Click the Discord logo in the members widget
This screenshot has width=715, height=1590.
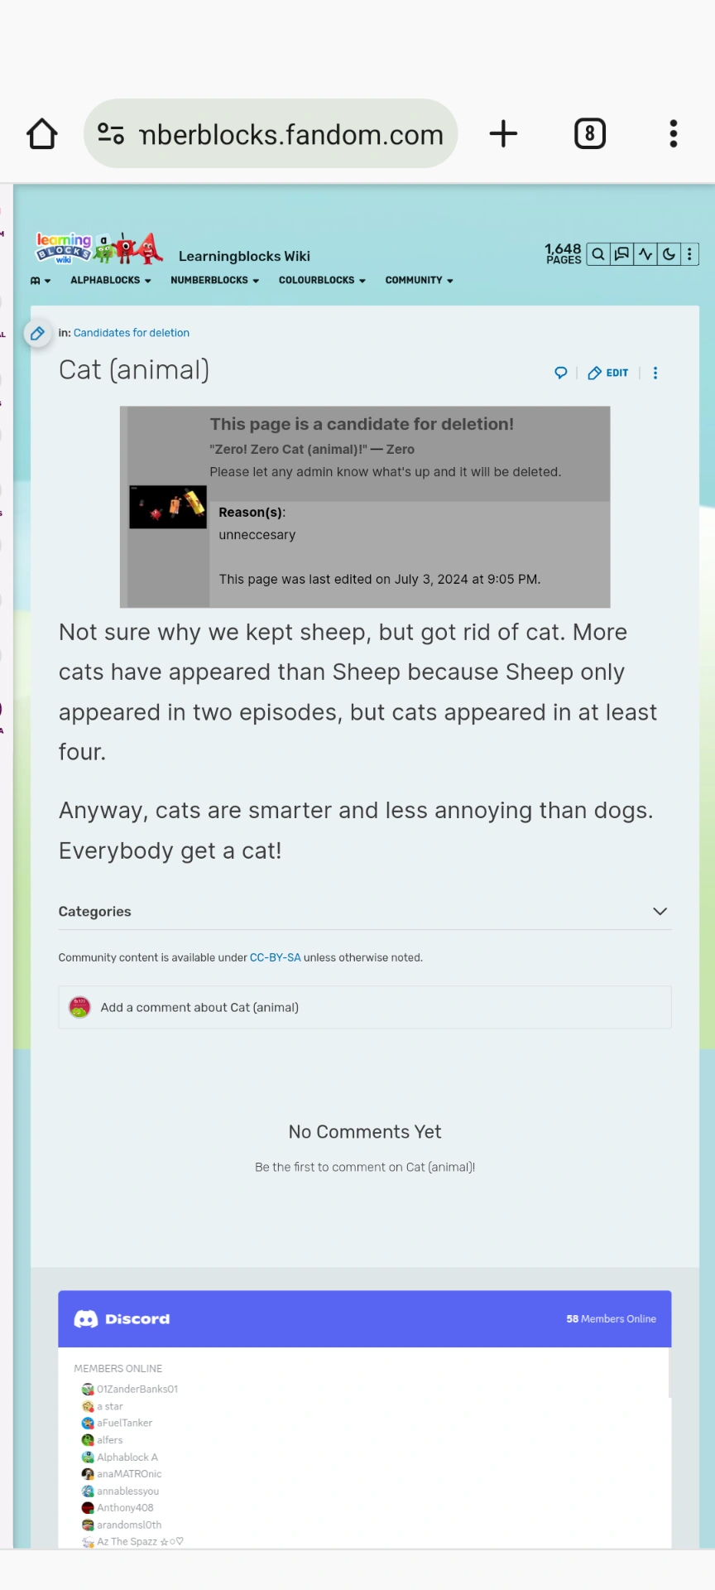tap(88, 1318)
